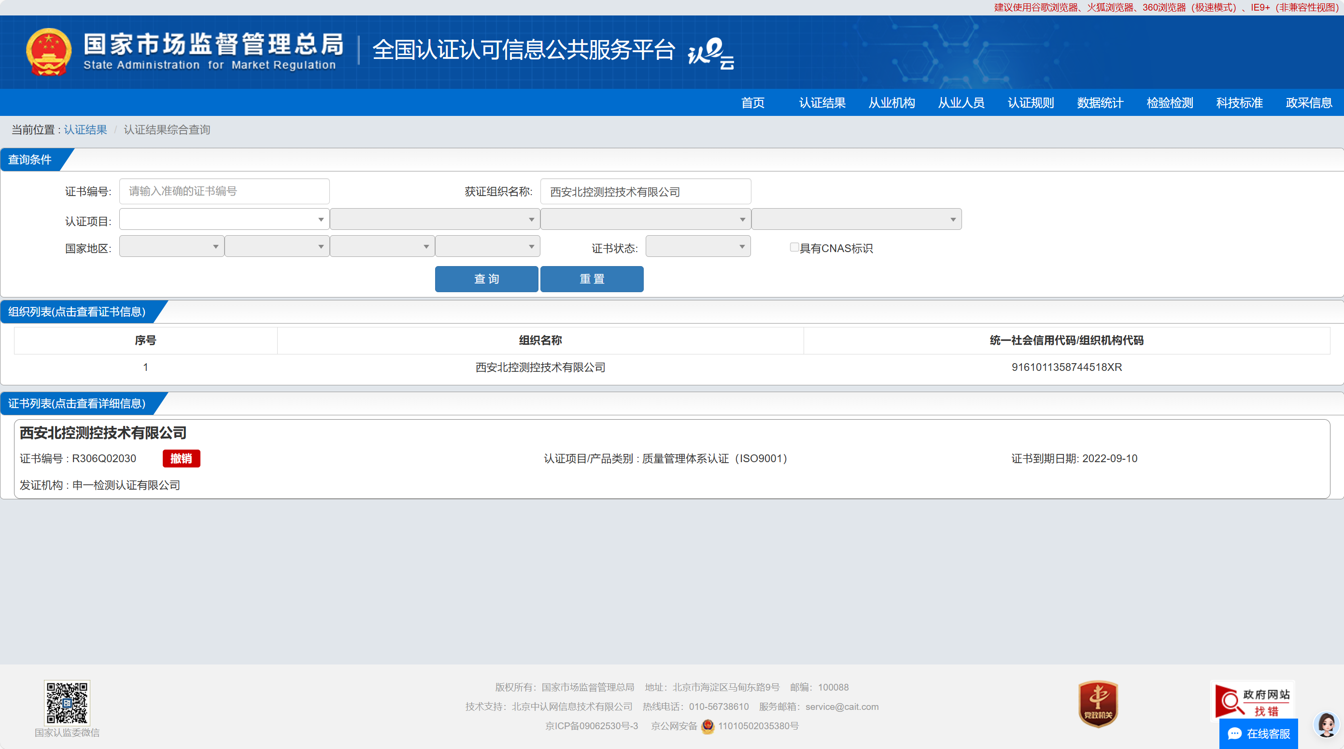Open the 在线客服 chat button
The image size is (1344, 749).
click(x=1258, y=734)
